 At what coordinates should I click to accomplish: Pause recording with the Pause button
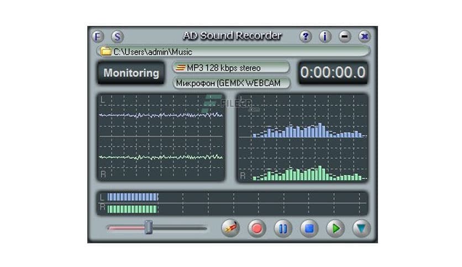pyautogui.click(x=283, y=228)
